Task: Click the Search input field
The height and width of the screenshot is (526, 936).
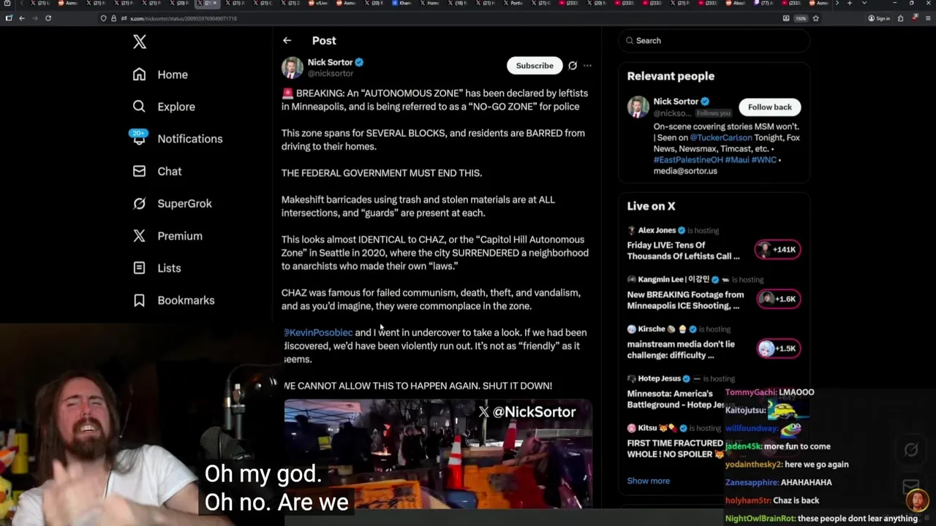Action: 714,41
